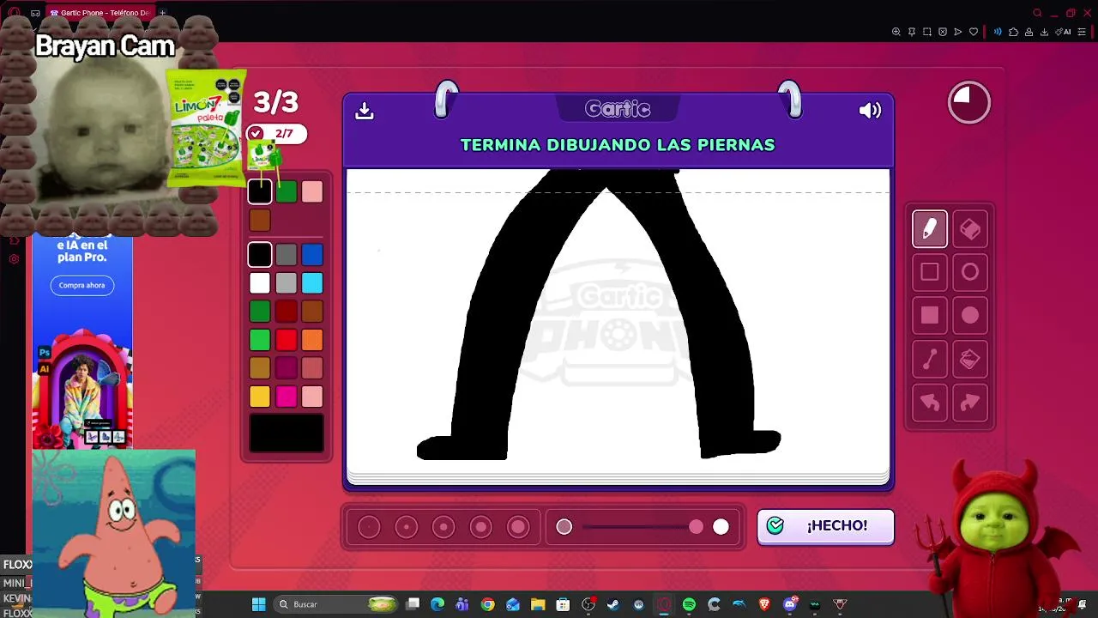This screenshot has width=1098, height=618.
Task: Open Discord from the taskbar
Action: tap(790, 604)
